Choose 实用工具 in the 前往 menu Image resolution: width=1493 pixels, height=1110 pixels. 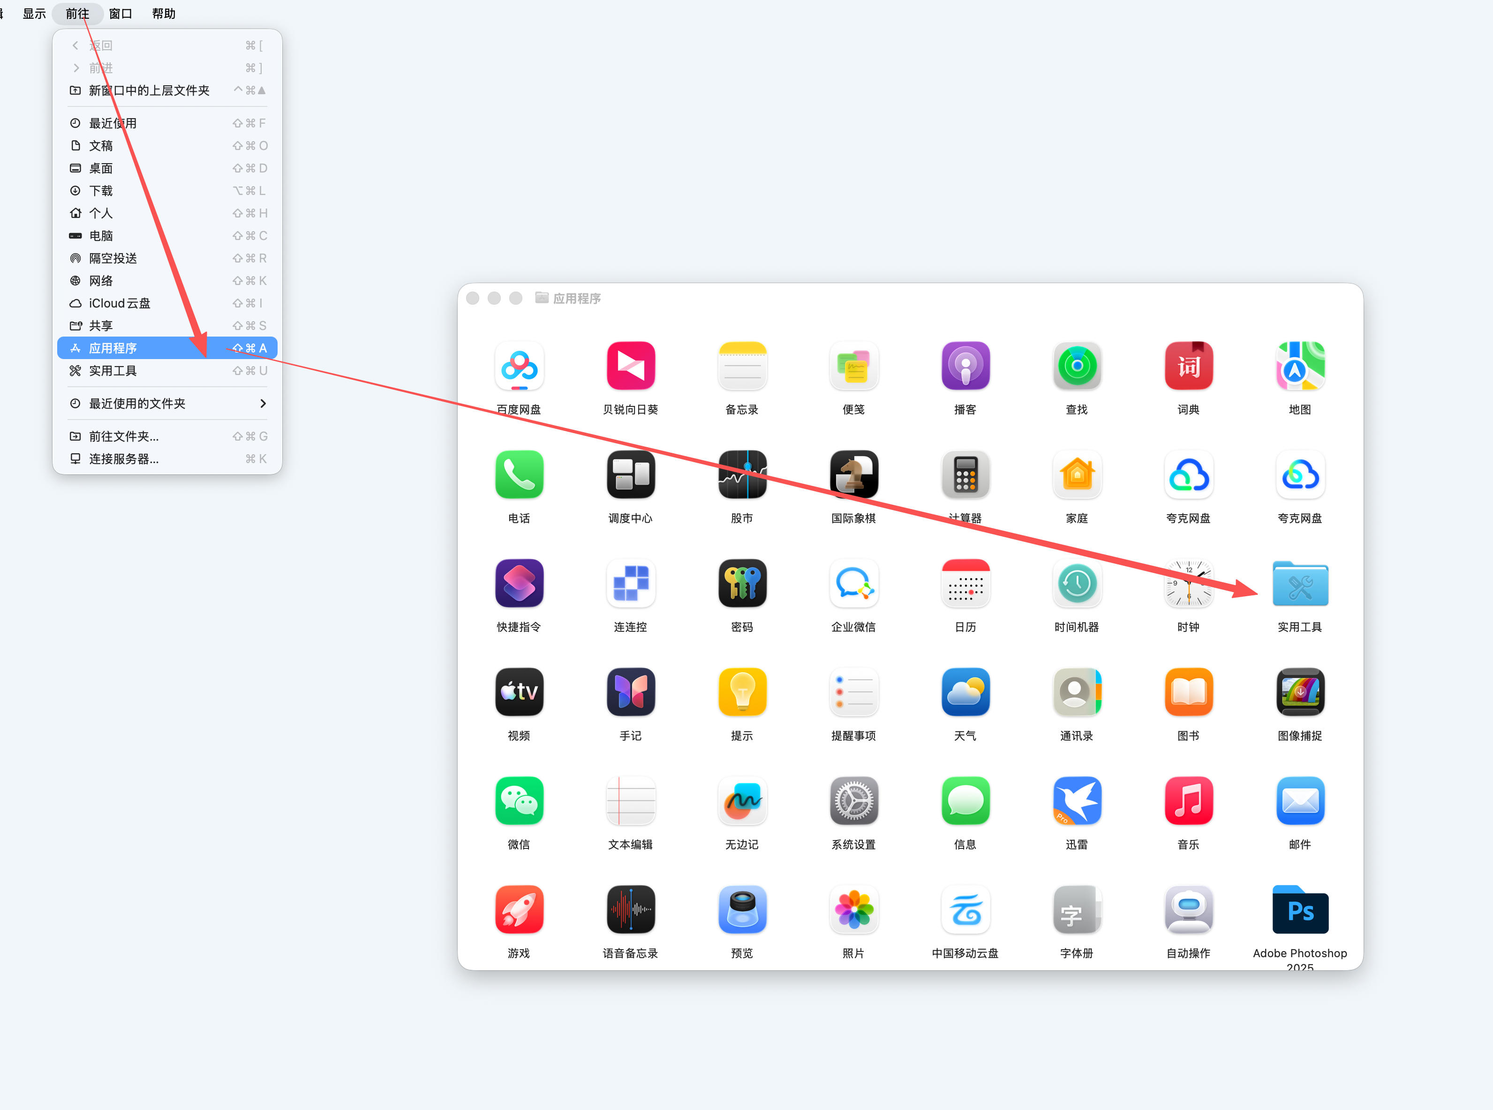point(167,371)
